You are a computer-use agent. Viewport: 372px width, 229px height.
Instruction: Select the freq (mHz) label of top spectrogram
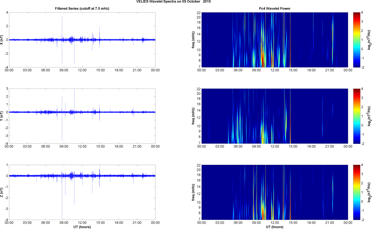coord(194,40)
